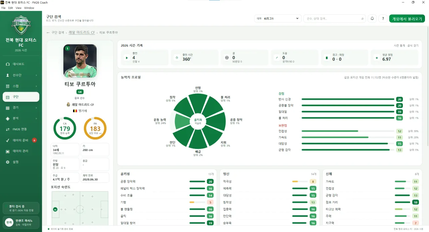Screen dimensions: 429x232
Task: Click the 평균 평점 star icon
Action: pos(377,58)
